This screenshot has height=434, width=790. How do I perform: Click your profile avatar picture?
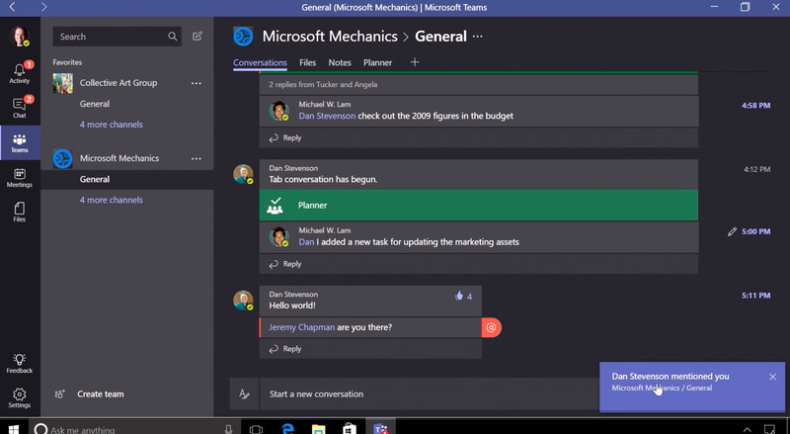[x=20, y=37]
